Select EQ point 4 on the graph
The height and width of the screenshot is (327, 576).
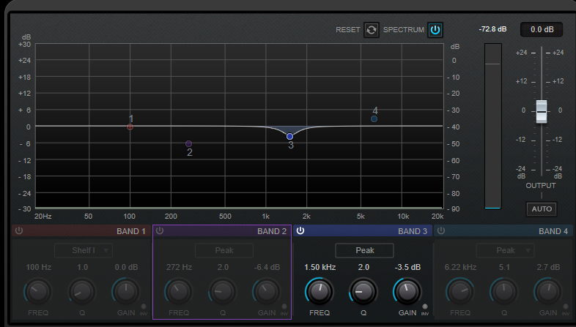(374, 119)
